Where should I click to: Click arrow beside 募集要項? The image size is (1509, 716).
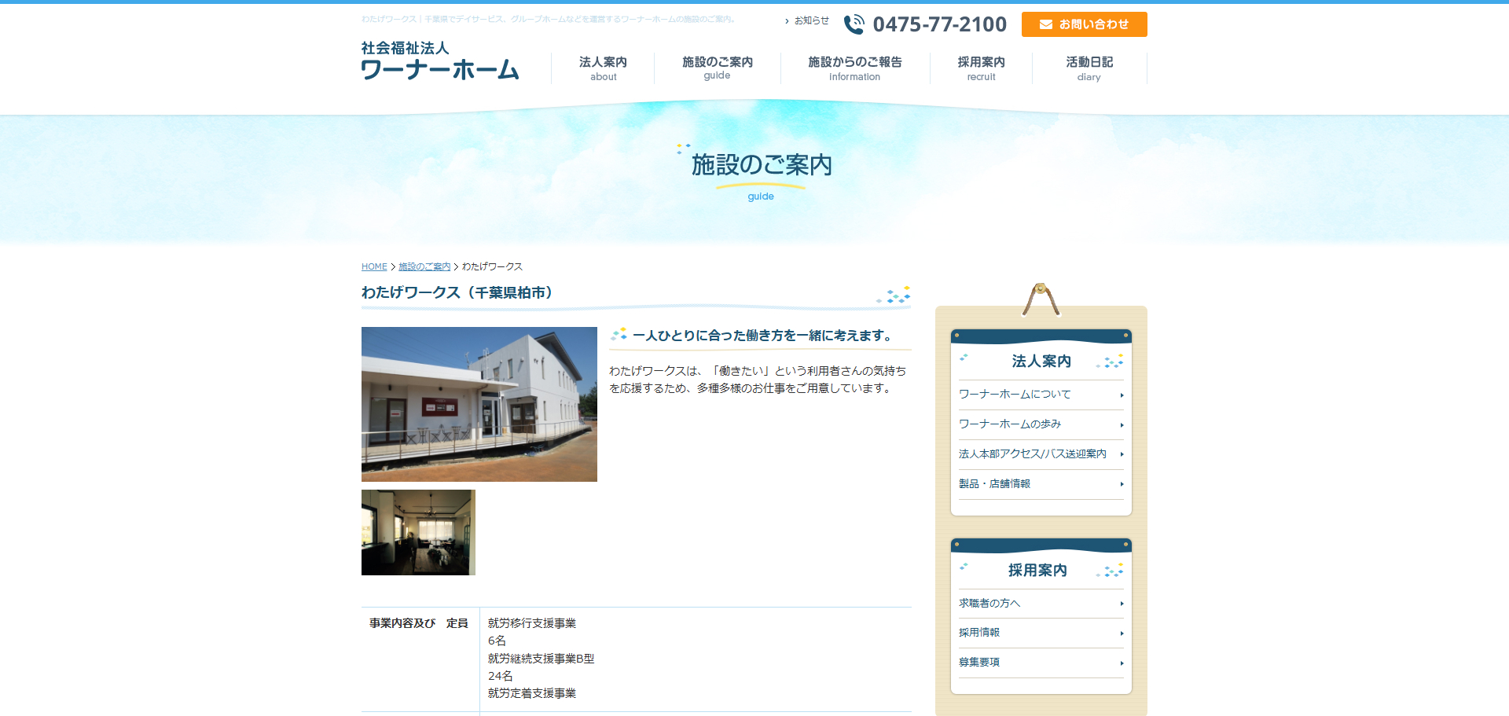1122,663
